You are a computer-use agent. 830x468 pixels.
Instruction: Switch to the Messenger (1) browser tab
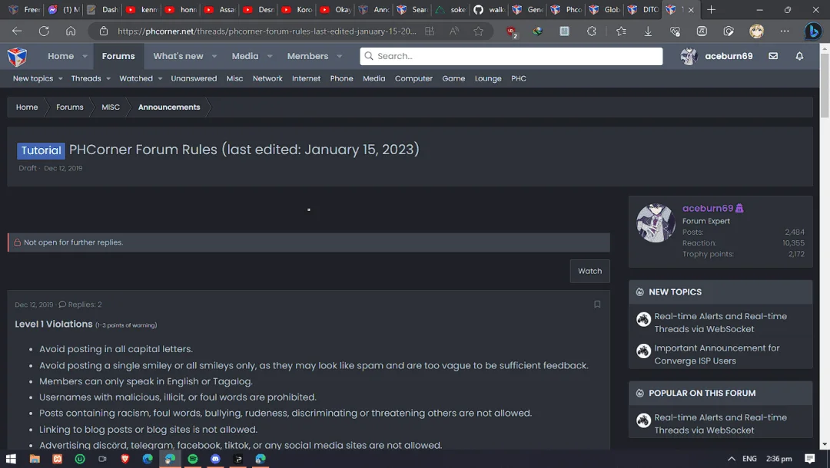64,9
